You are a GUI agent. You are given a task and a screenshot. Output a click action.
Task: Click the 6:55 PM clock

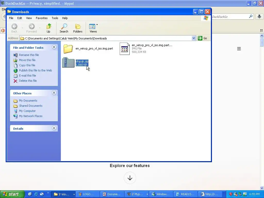coord(254,194)
